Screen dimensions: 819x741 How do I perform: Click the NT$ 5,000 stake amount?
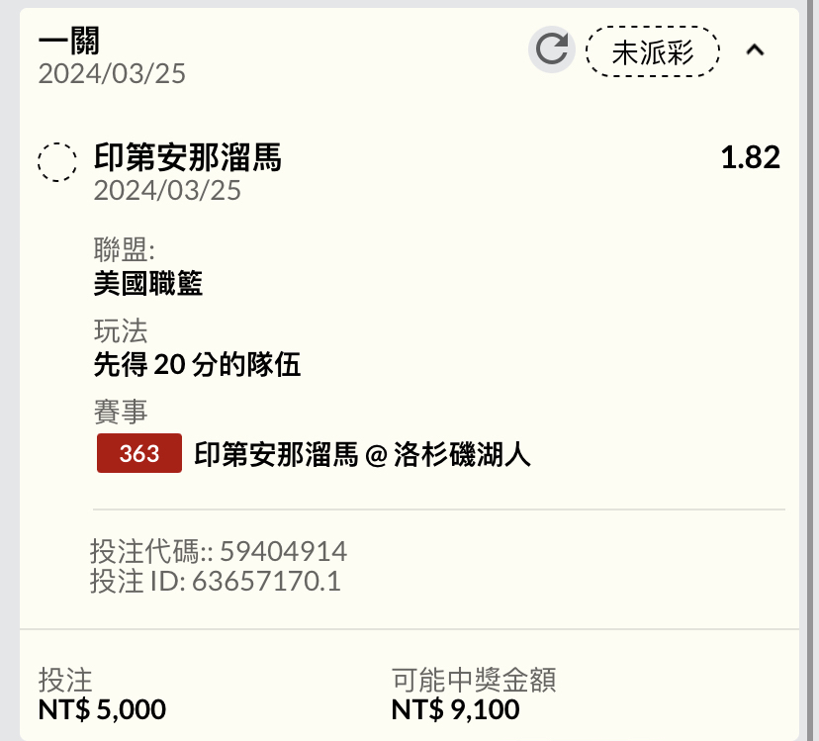tap(102, 709)
